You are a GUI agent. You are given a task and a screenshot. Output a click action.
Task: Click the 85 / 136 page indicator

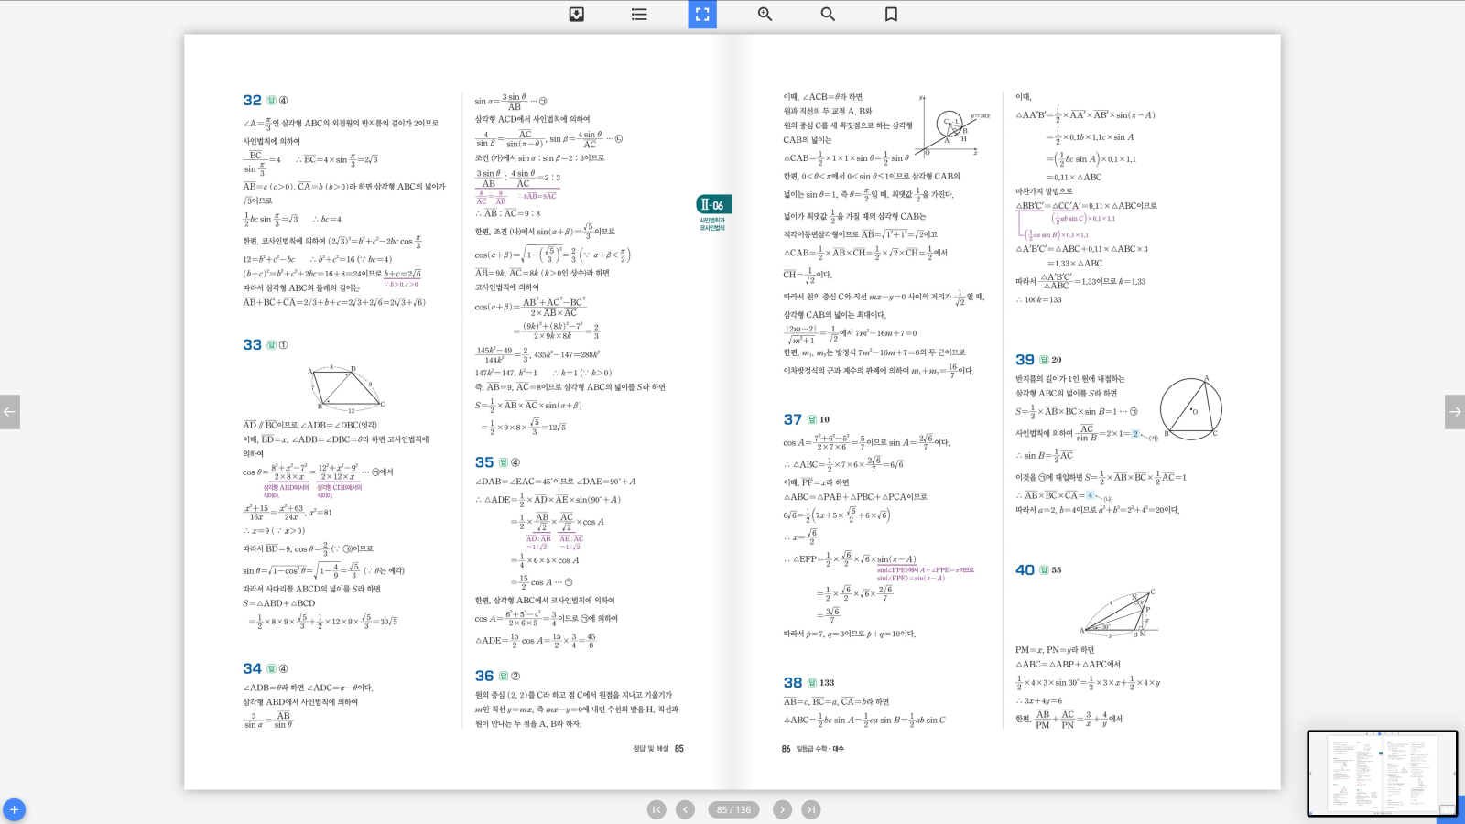[x=733, y=809]
